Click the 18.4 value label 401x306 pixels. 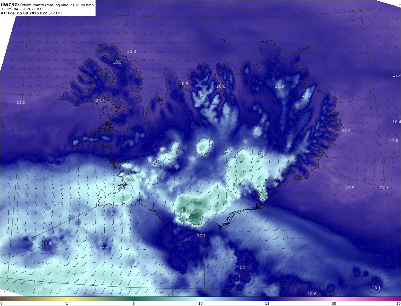[397, 122]
